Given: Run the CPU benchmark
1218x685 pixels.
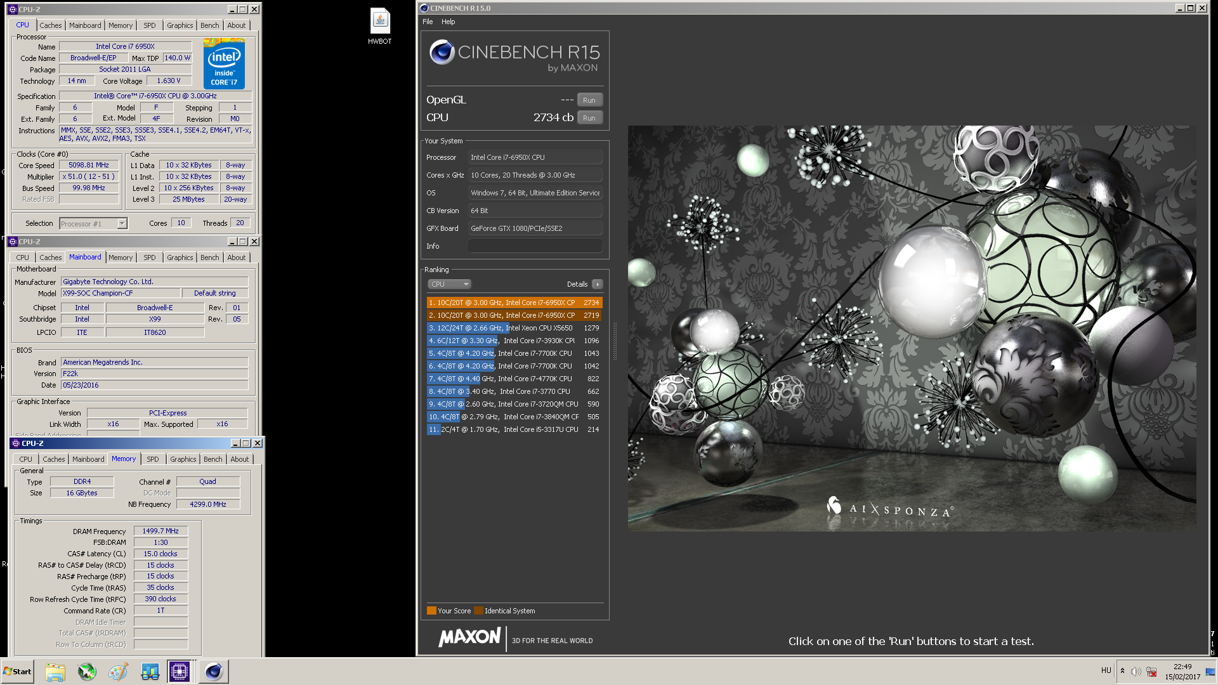Looking at the screenshot, I should click(x=589, y=118).
